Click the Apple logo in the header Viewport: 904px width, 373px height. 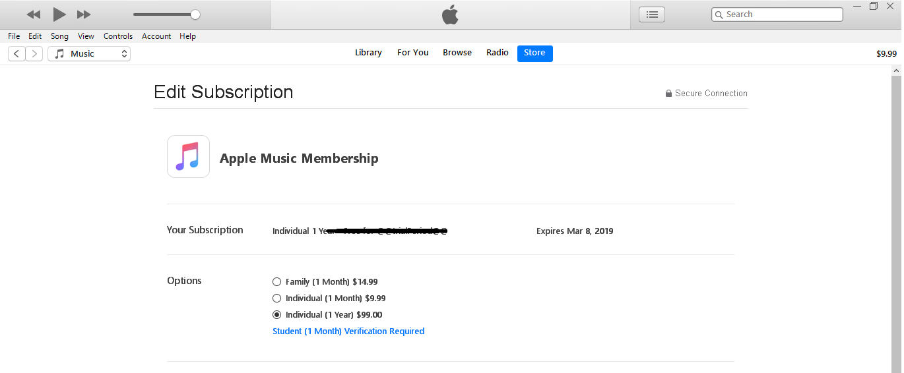(450, 14)
